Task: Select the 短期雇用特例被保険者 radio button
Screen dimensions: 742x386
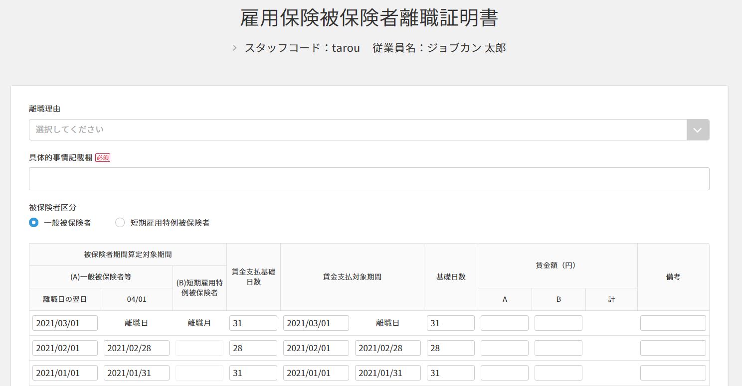Action: [120, 223]
